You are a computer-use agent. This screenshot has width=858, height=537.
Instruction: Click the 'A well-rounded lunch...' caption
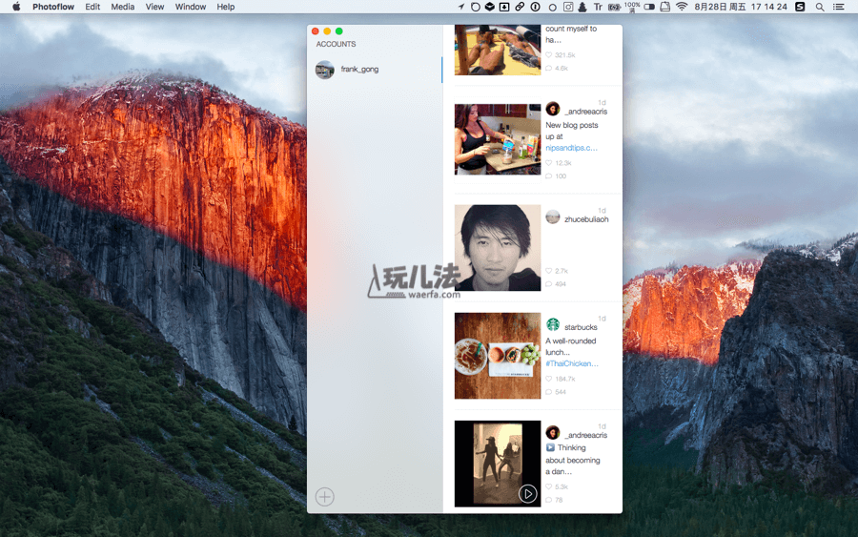tap(571, 346)
